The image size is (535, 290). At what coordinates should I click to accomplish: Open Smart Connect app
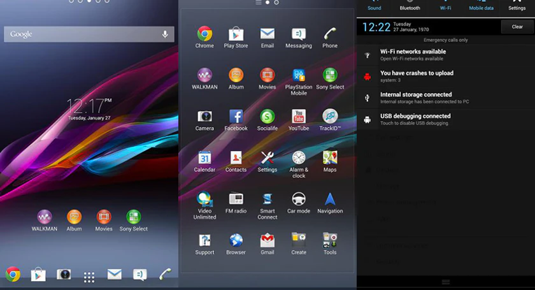[x=267, y=205]
